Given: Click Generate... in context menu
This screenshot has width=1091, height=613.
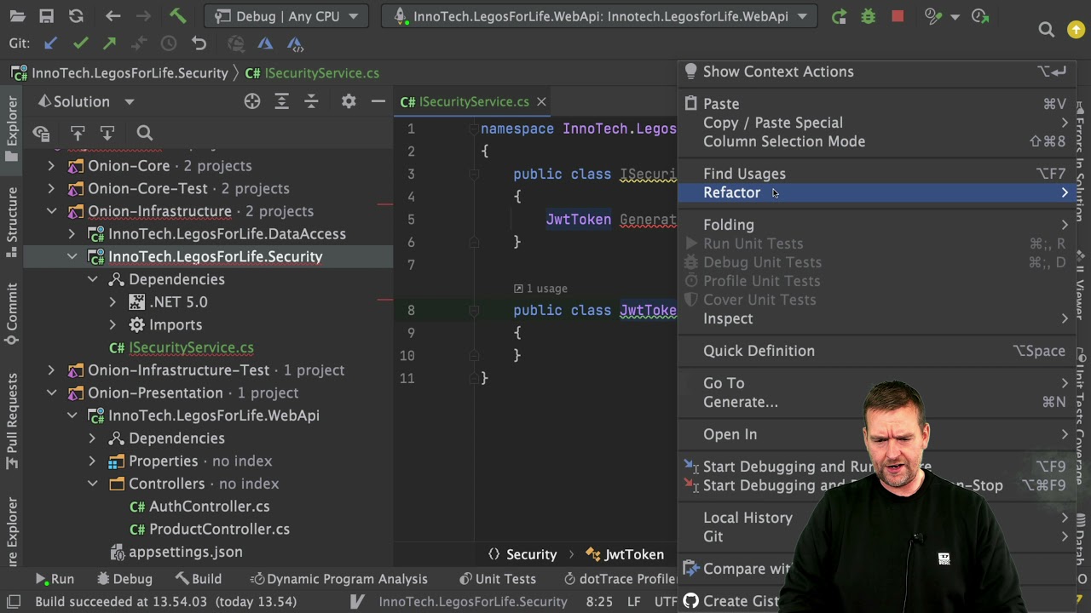Looking at the screenshot, I should (x=877, y=402).
